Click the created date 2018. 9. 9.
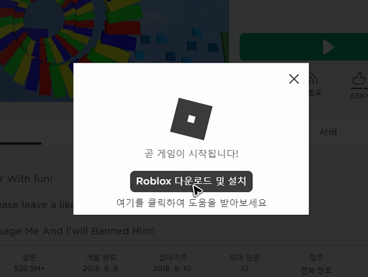Image resolution: width=368 pixels, height=277 pixels. pos(101,268)
